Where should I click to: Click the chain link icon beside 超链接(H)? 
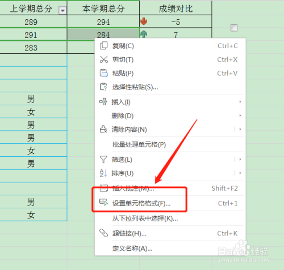[103, 233]
